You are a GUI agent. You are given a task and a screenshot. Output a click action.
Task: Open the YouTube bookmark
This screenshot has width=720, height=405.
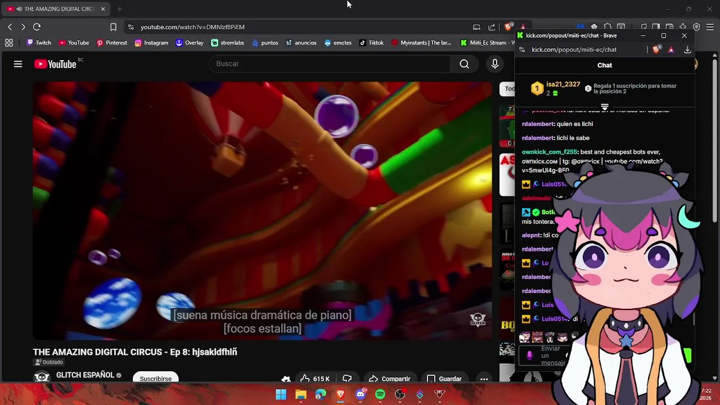[74, 43]
